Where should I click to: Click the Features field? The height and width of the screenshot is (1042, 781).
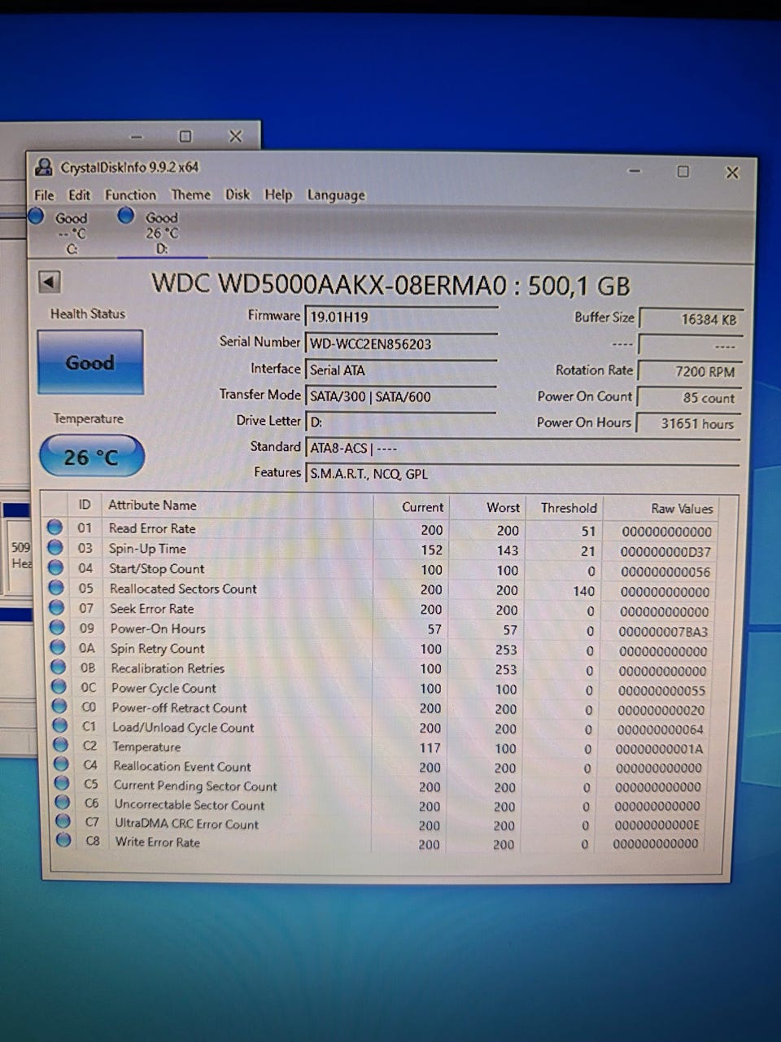pyautogui.click(x=522, y=474)
